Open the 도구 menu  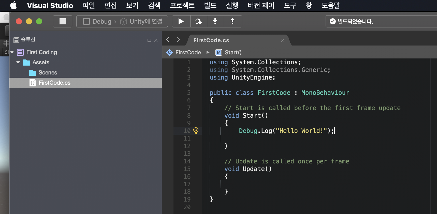pos(290,6)
